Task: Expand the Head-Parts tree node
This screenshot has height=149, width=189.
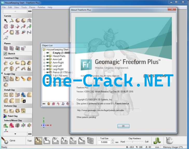Action: (44, 56)
